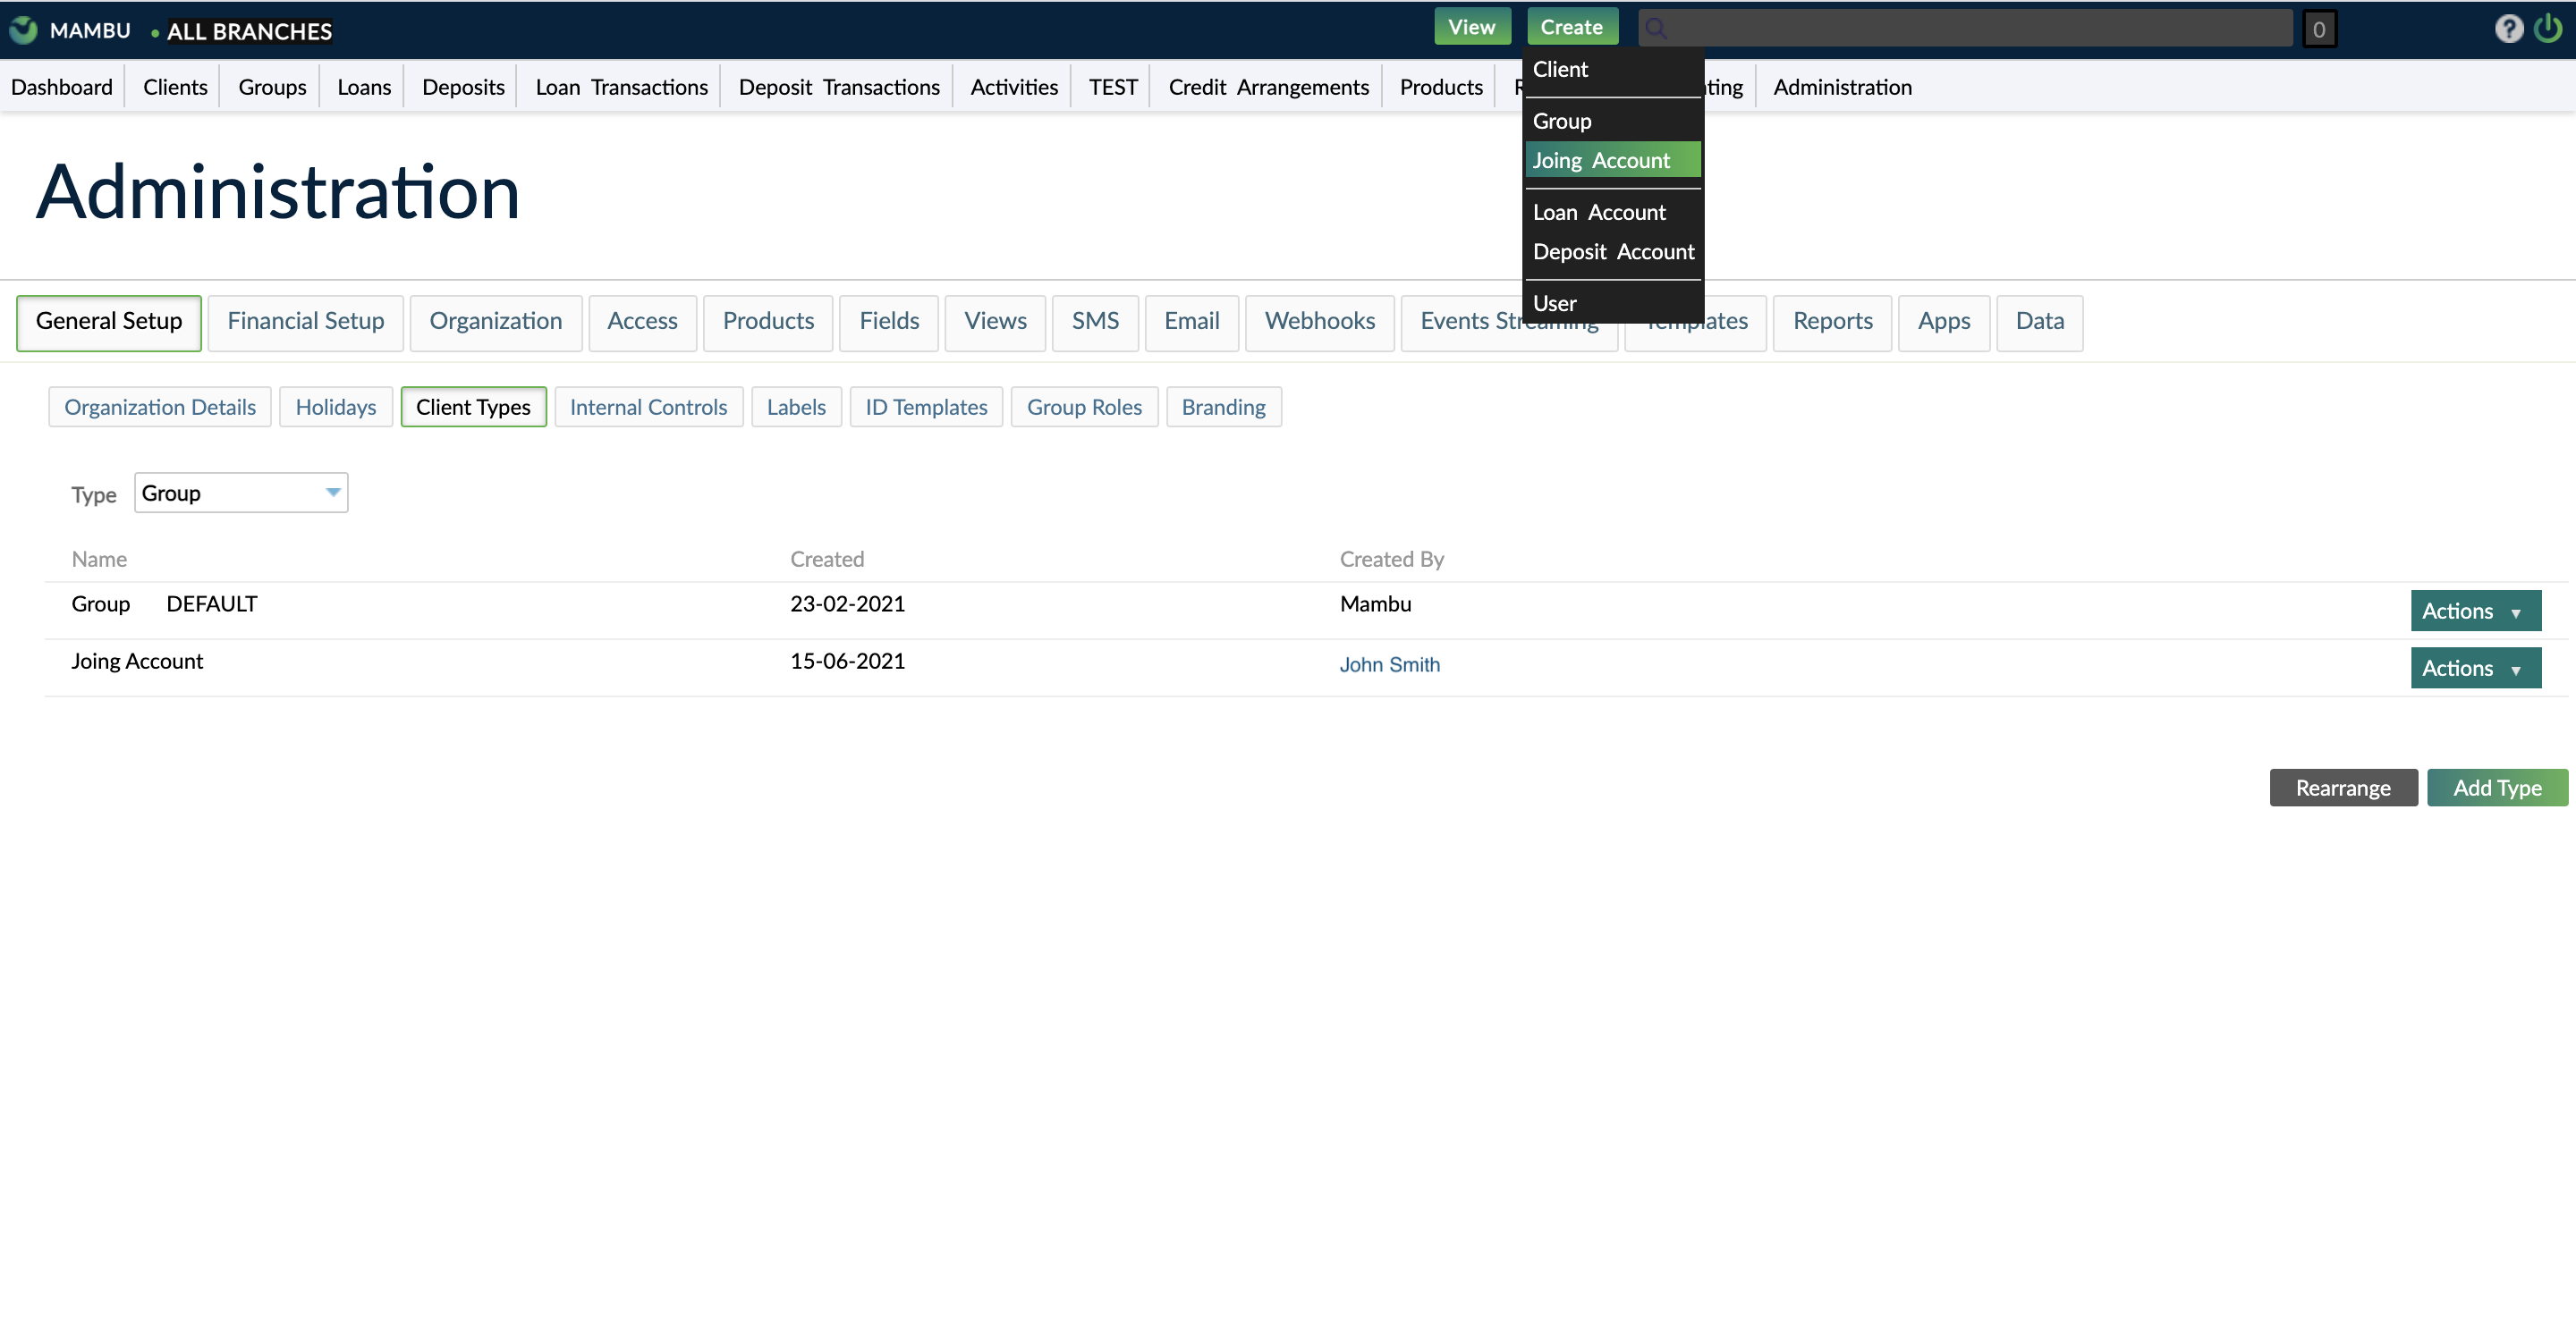The width and height of the screenshot is (2576, 1341).
Task: Click the View button in the header
Action: (1472, 26)
